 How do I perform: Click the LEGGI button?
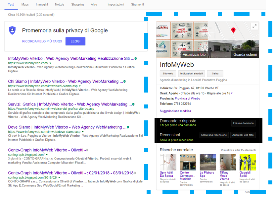tap(75, 41)
